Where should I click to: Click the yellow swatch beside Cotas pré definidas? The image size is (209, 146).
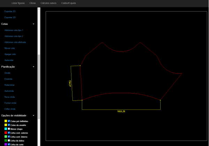point(6,121)
